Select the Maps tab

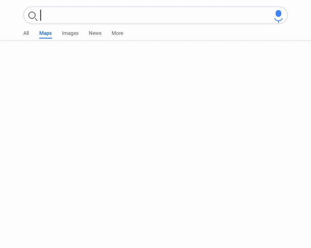tap(45, 33)
